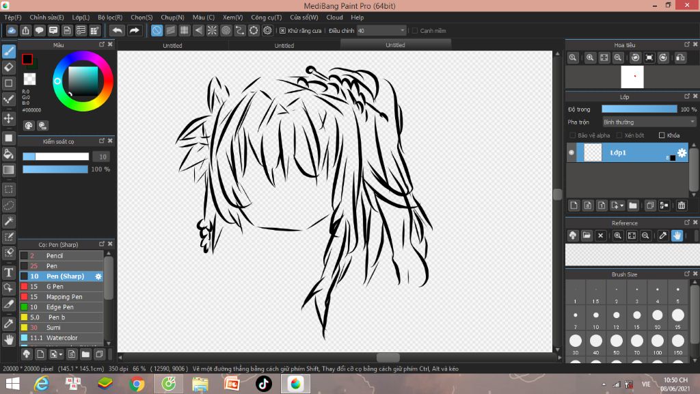Image resolution: width=700 pixels, height=394 pixels.
Task: Delete the current layer with trash icon
Action: (682, 205)
